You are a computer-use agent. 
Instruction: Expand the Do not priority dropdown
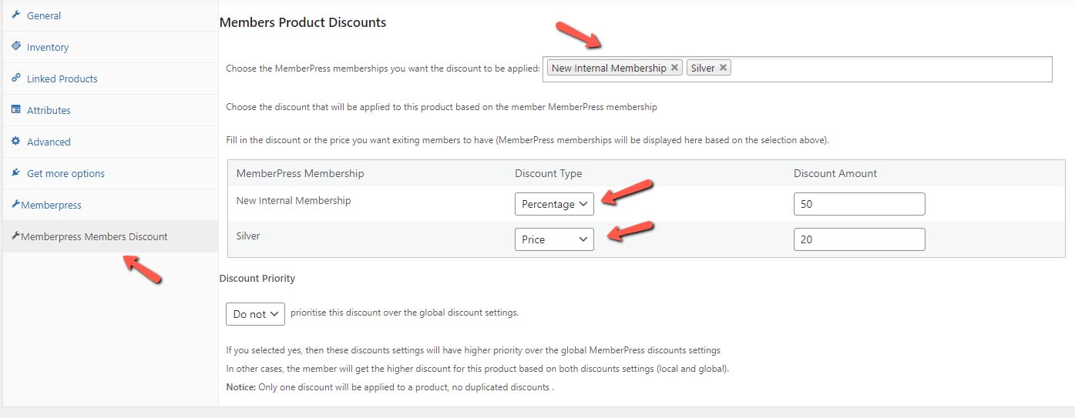coord(255,314)
